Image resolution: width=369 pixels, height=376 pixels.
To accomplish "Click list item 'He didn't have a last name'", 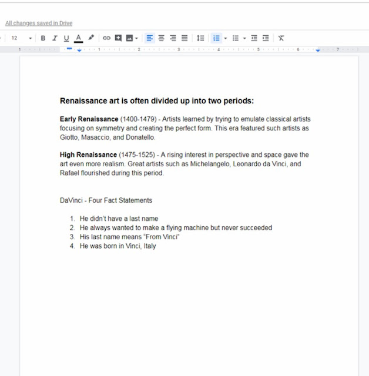I will [119, 219].
